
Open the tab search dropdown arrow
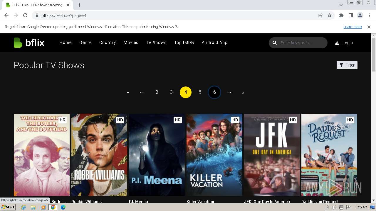341,5
